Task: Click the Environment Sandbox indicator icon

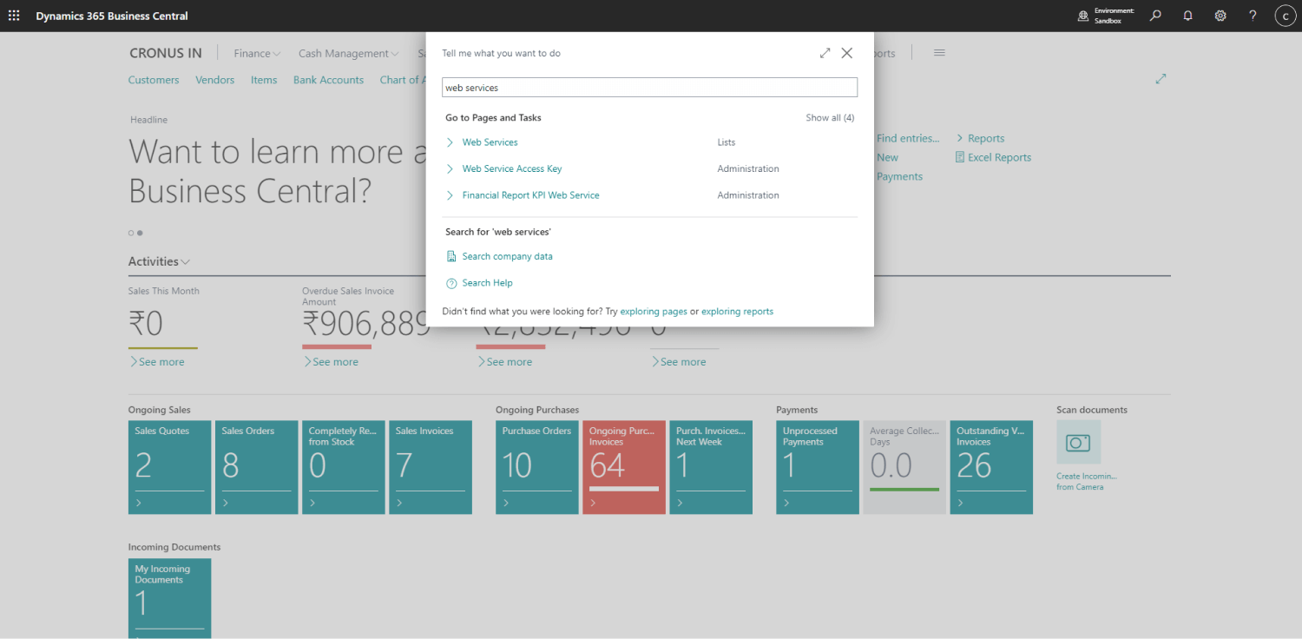Action: [1083, 16]
